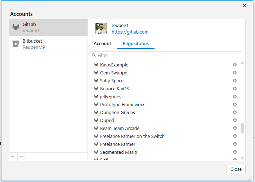Image resolution: width=255 pixels, height=182 pixels.
Task: Open the https://gitlab.com link
Action: (x=130, y=32)
